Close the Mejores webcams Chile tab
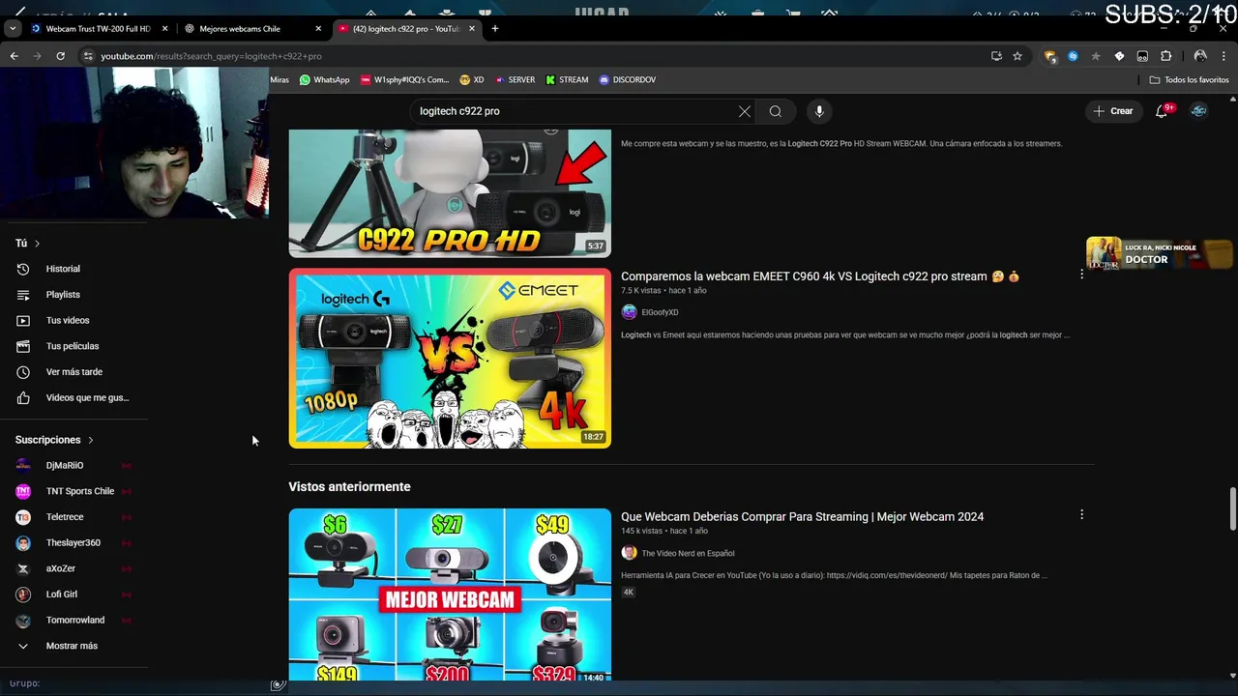This screenshot has height=696, width=1238. coord(318,29)
